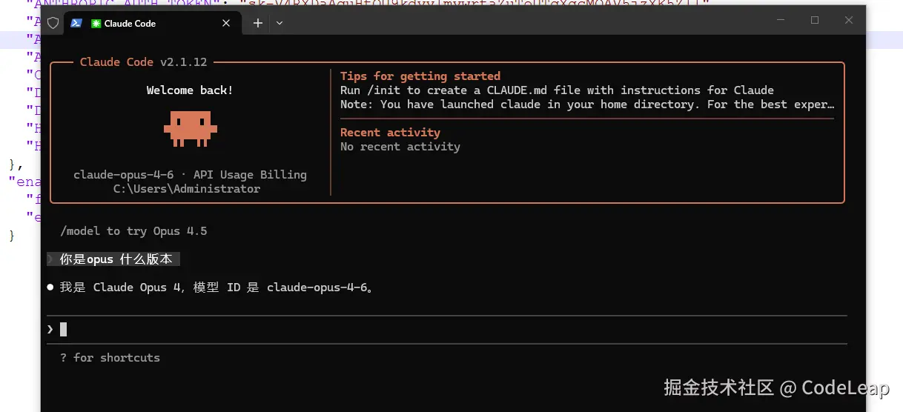Click the orange Claude mascot pixel art

pyautogui.click(x=190, y=127)
